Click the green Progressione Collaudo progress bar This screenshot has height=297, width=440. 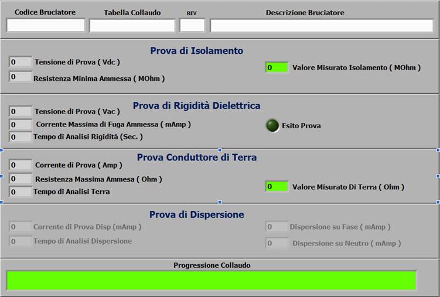tap(212, 280)
